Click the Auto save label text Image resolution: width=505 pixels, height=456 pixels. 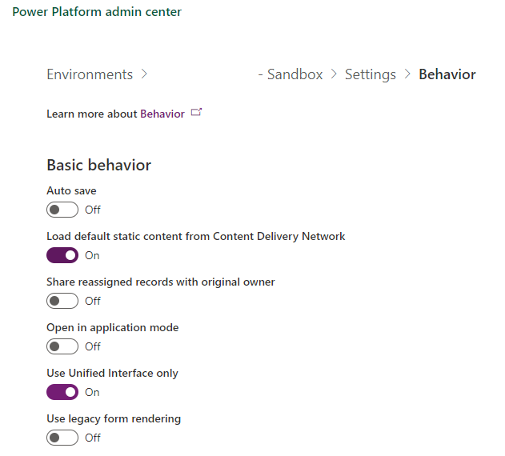click(x=71, y=190)
